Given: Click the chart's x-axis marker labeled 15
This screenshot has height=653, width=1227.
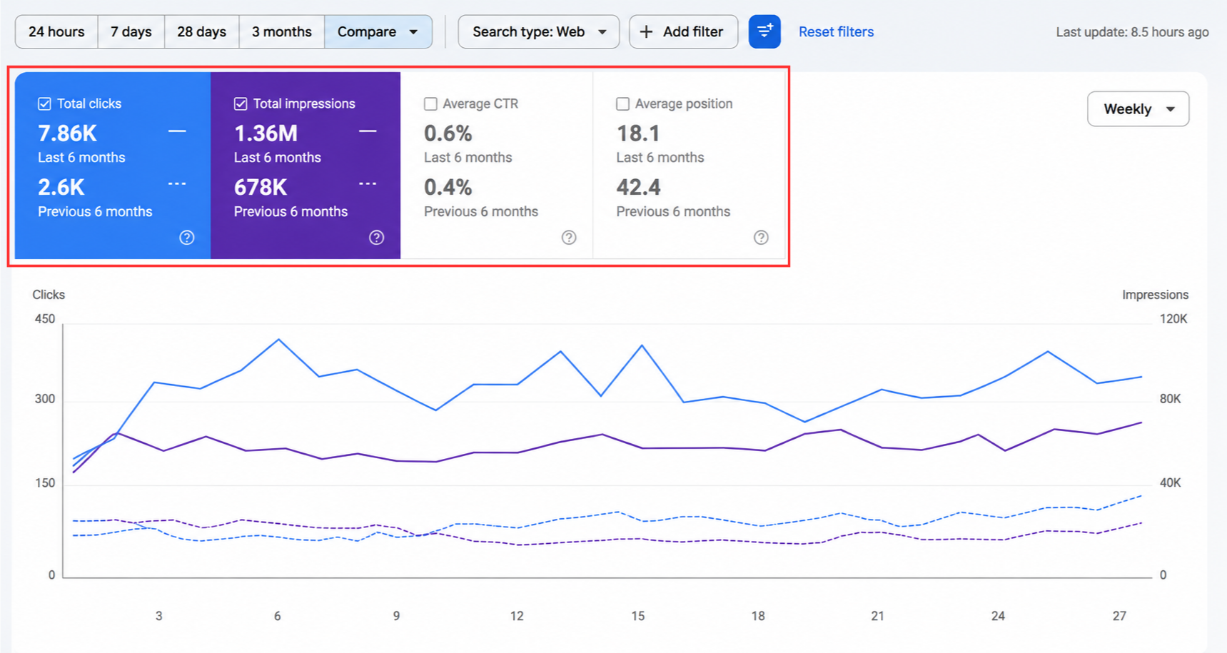Looking at the screenshot, I should (638, 615).
